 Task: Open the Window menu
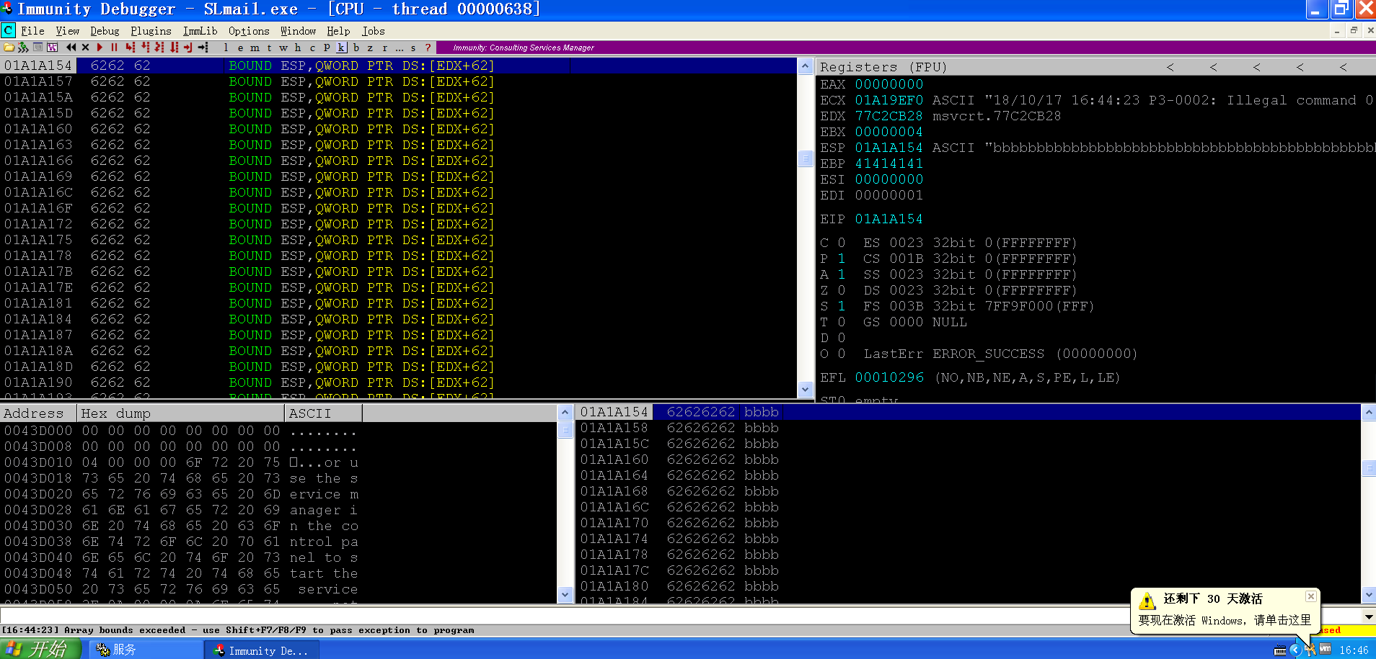(x=298, y=31)
